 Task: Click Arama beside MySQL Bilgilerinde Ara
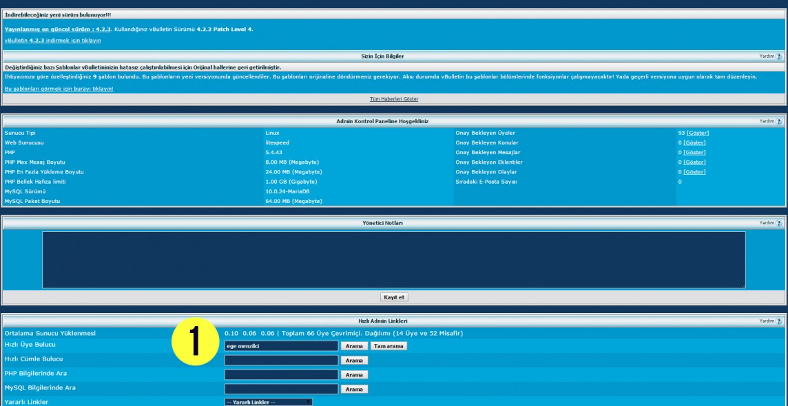[x=354, y=389]
